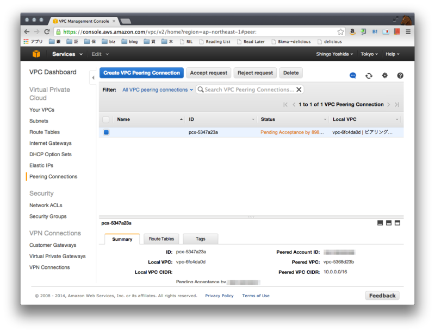The image size is (435, 333).
Task: Open the Tokyo region selector
Action: point(369,54)
